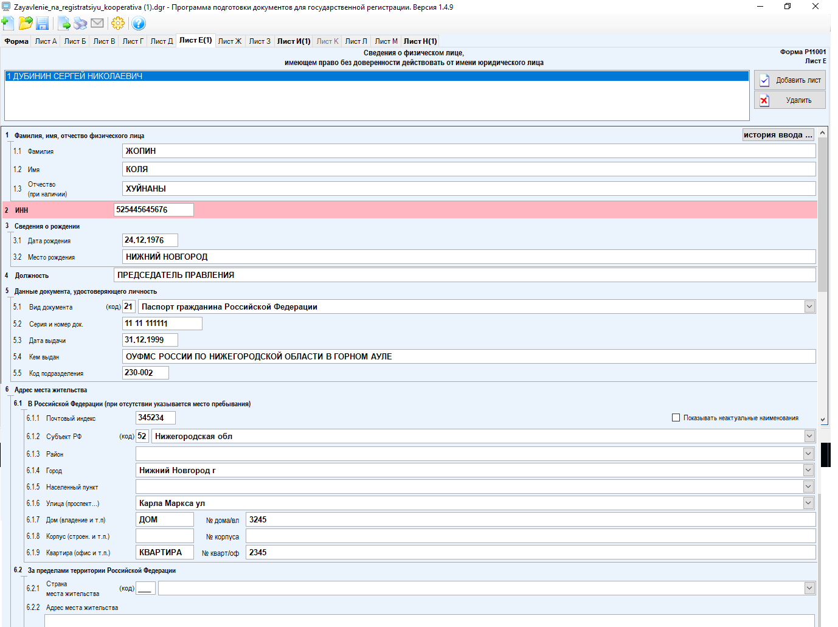Click the Почтовый индекс field

point(156,418)
